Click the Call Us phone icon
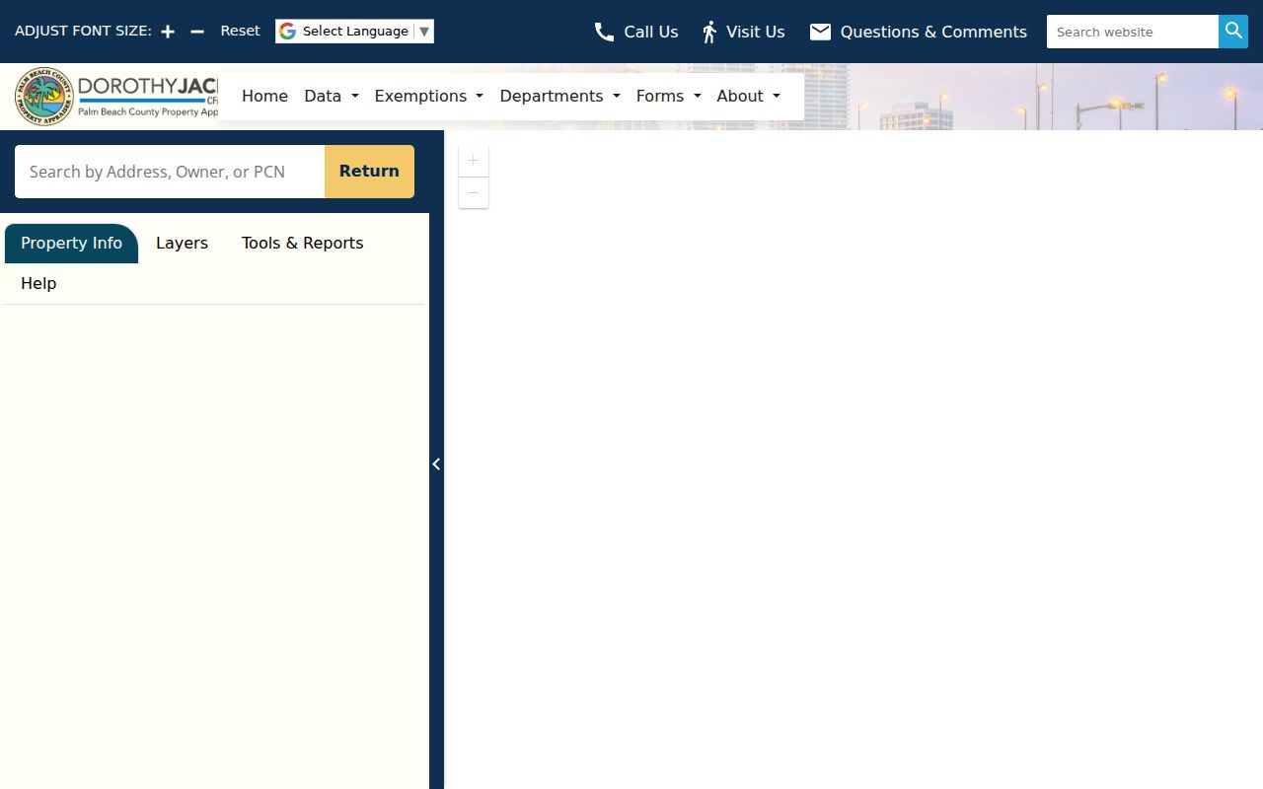The image size is (1263, 789). (x=604, y=32)
